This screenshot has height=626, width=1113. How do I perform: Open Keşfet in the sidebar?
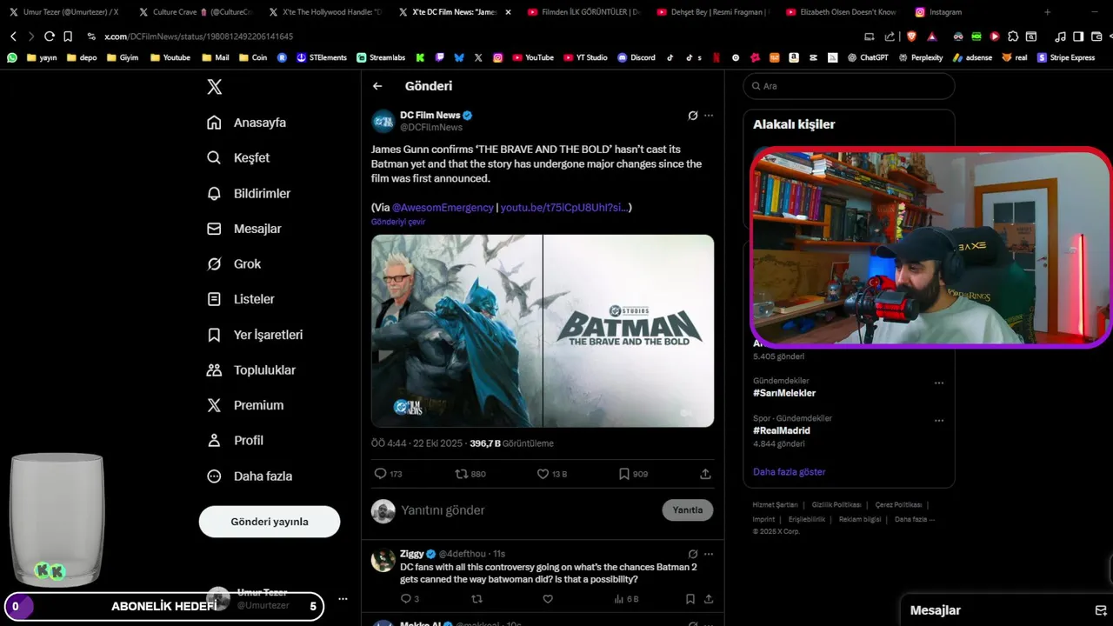pos(238,157)
